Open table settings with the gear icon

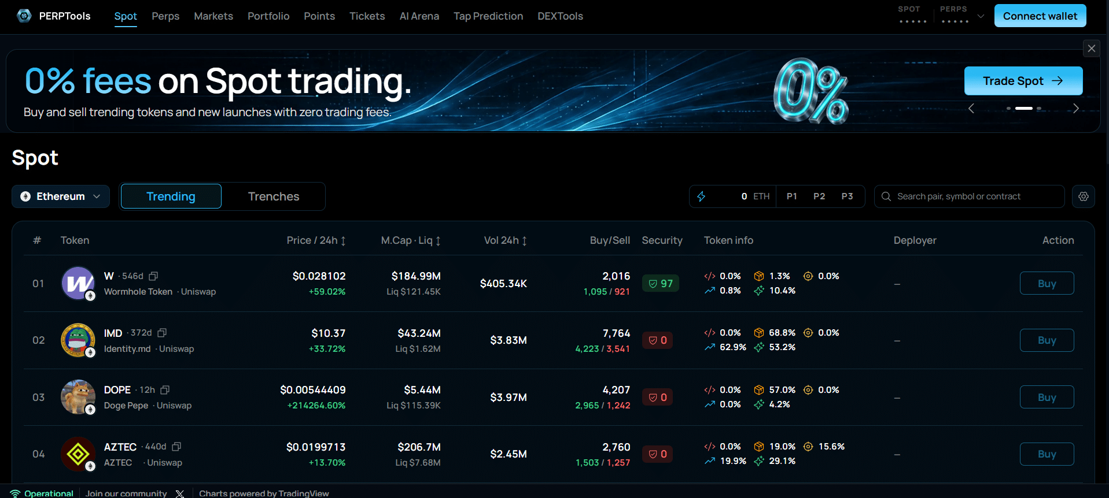click(1083, 196)
